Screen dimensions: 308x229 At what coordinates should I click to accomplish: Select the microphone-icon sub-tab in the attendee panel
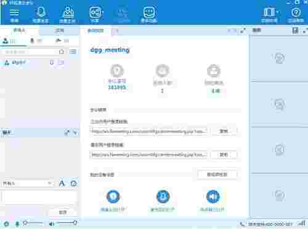click(36, 41)
